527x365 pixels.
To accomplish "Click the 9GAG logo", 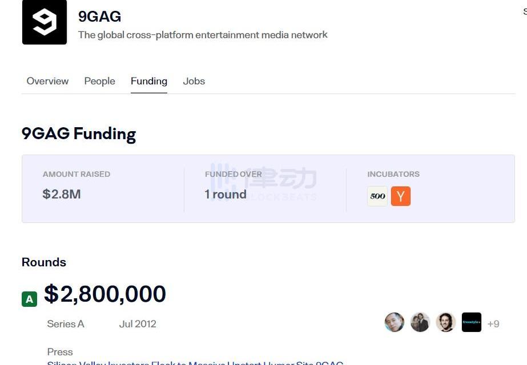I will click(44, 22).
